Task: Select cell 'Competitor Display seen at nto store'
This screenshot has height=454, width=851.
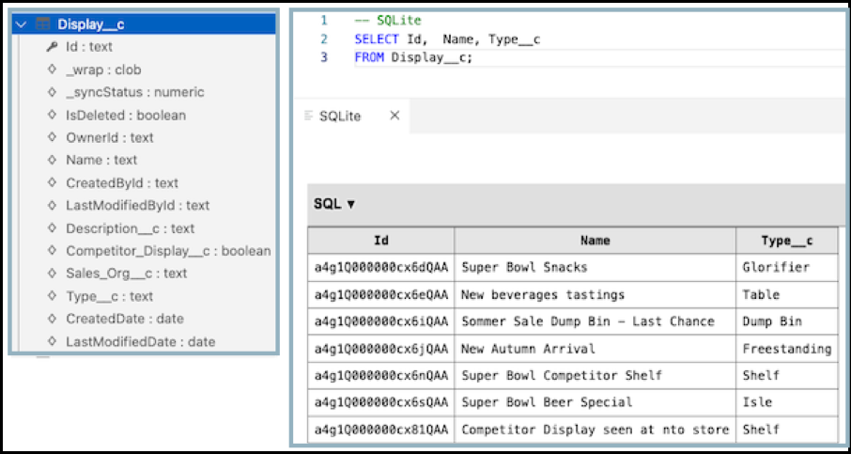Action: coord(595,430)
